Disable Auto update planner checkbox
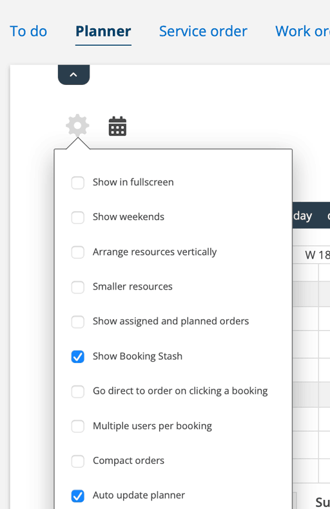The width and height of the screenshot is (330, 509). click(x=78, y=495)
